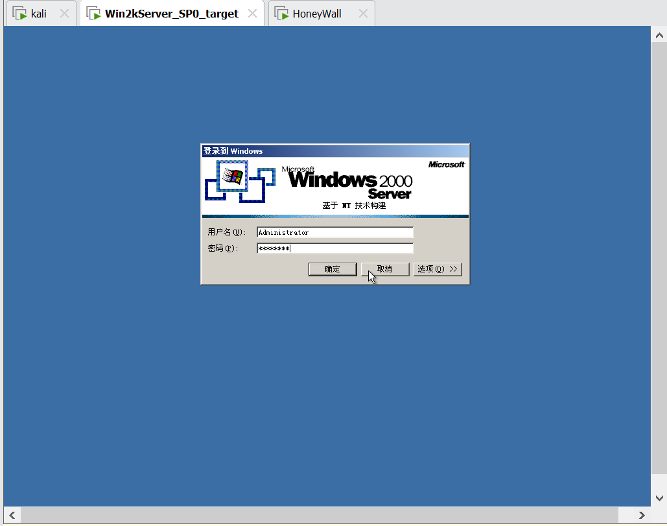Confirm login with the 确定 button
The image size is (667, 526).
333,269
